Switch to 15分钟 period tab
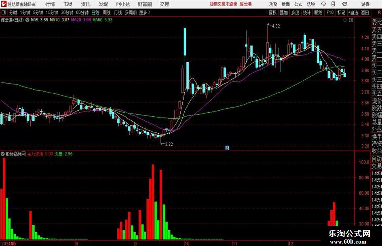This screenshot has height=246, width=382. (x=52, y=13)
